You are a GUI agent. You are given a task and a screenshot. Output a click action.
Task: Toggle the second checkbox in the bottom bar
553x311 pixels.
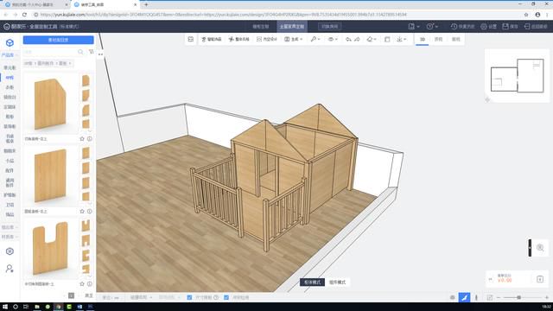(x=226, y=297)
